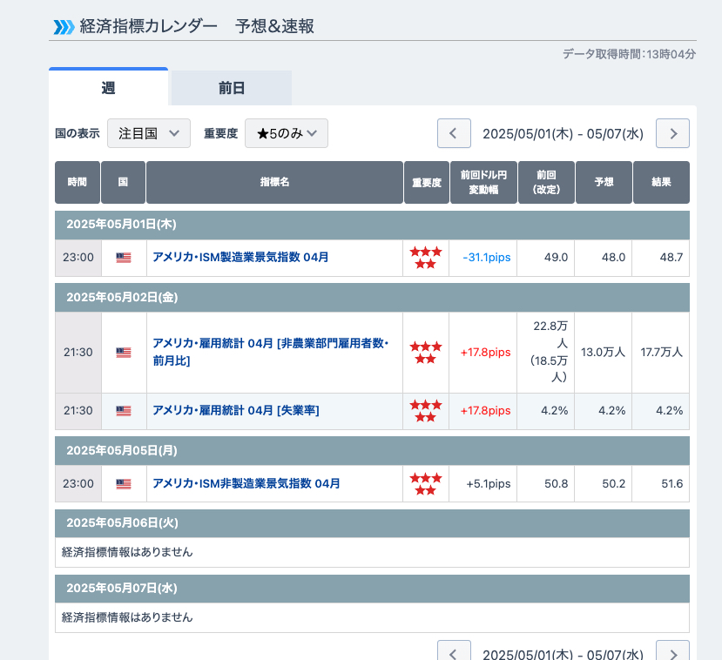722x660 pixels.
Task: Click the 重要度 column header
Action: coord(427,182)
